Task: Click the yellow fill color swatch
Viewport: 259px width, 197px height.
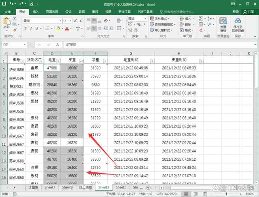Action: (58, 28)
